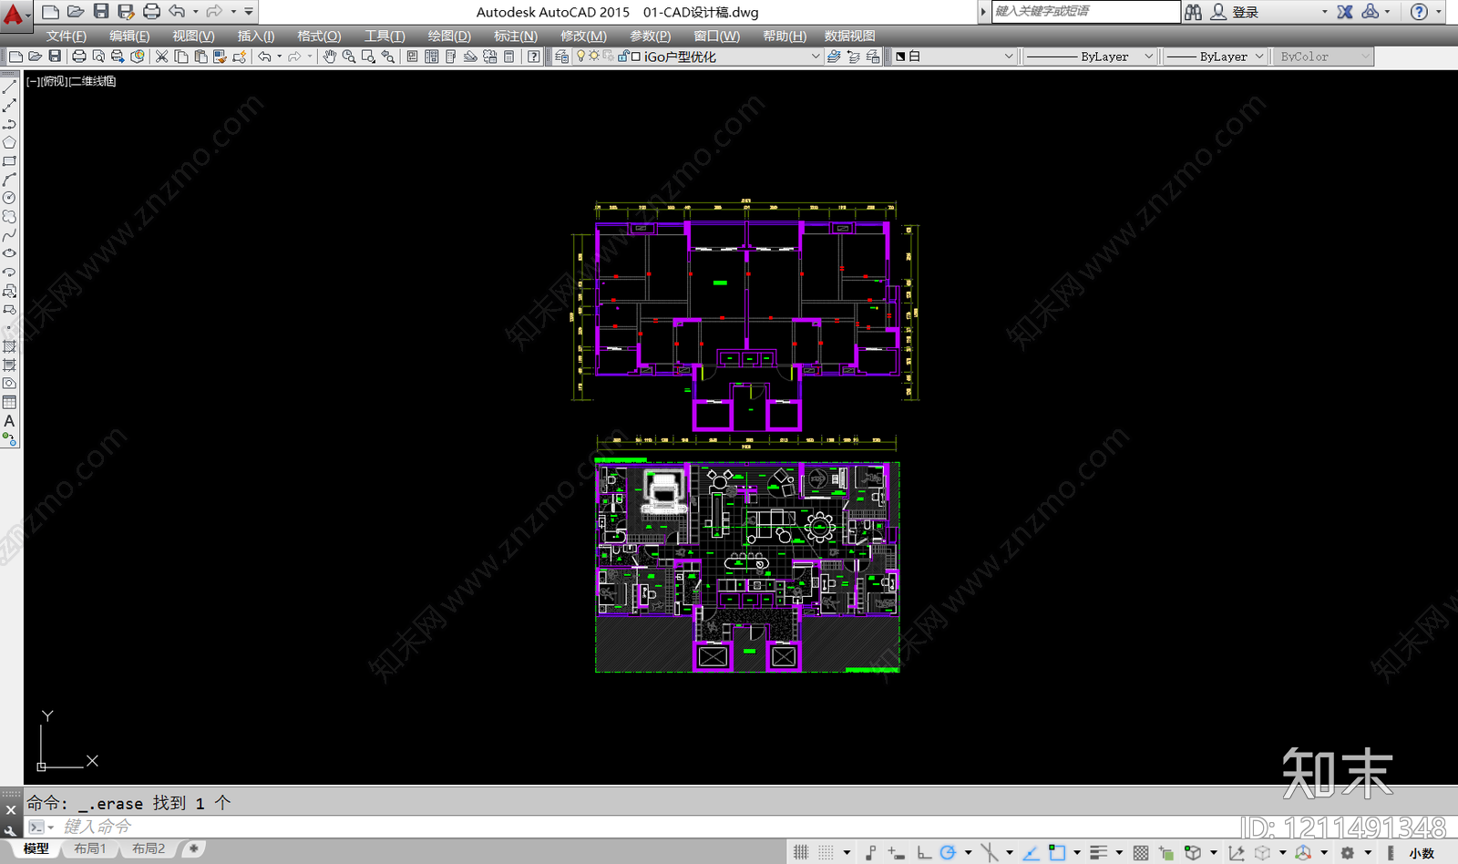Open the Hatch tool
Screen dimensions: 1458x864
click(9, 346)
